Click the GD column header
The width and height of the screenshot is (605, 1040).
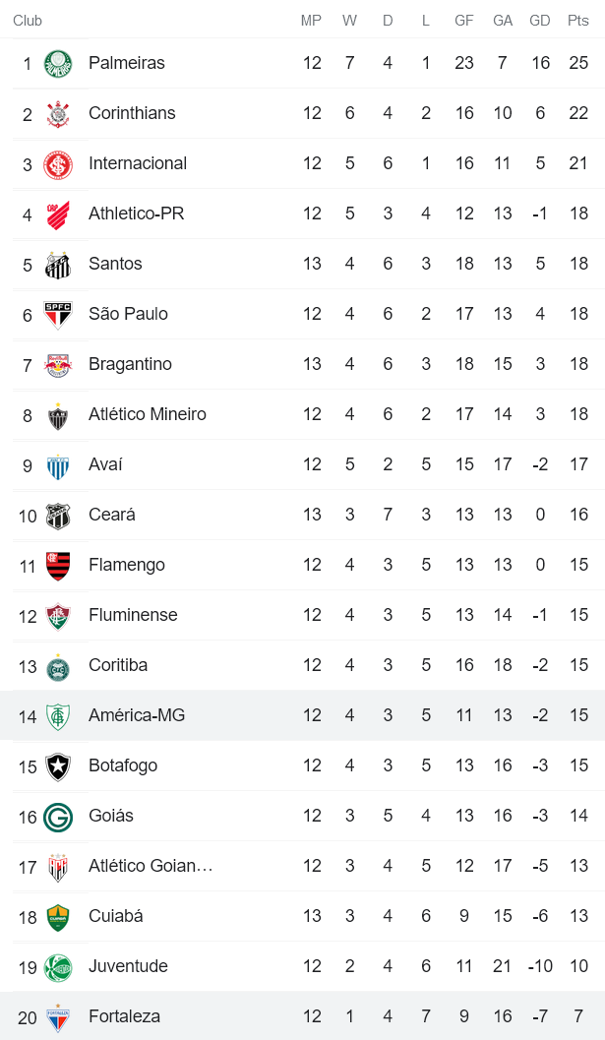539,21
